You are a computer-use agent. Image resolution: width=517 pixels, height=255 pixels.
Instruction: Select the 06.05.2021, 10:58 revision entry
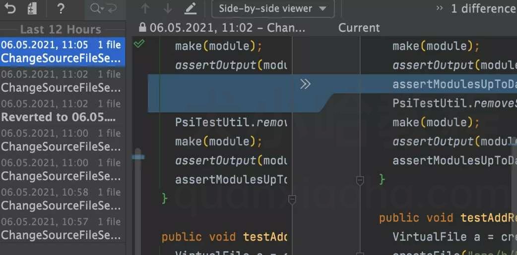coord(63,199)
